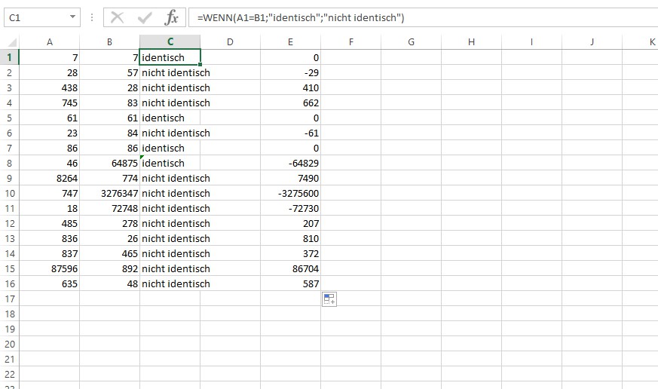Select column C by its header

click(x=170, y=42)
